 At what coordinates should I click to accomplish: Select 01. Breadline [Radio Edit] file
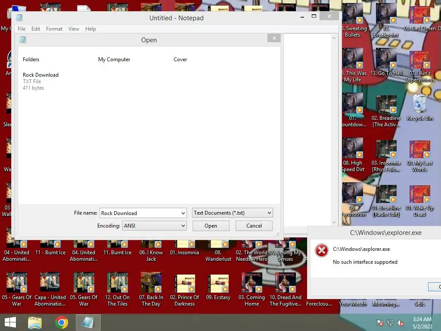click(386, 201)
